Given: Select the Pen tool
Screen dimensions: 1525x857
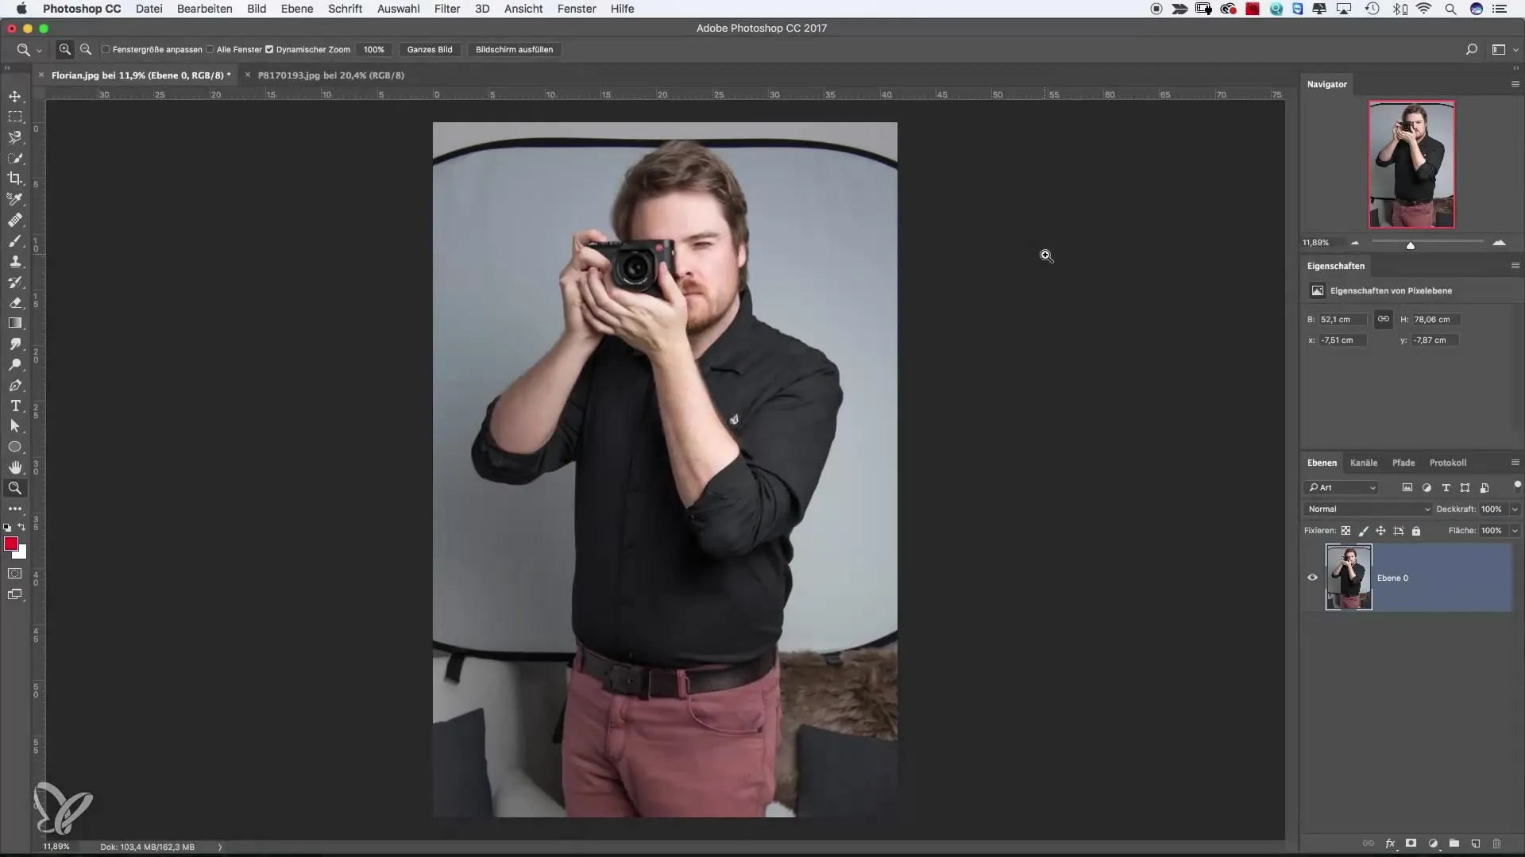Looking at the screenshot, I should tap(15, 385).
